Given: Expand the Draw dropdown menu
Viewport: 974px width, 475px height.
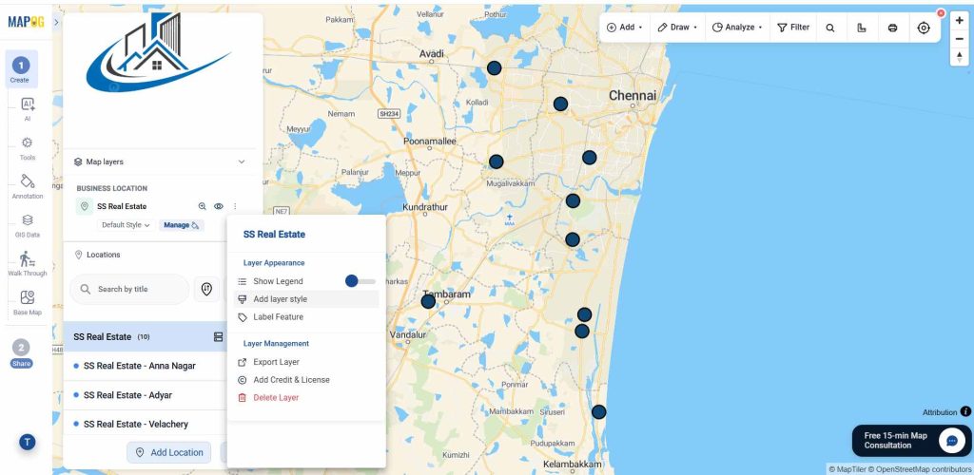Looking at the screenshot, I should click(677, 28).
